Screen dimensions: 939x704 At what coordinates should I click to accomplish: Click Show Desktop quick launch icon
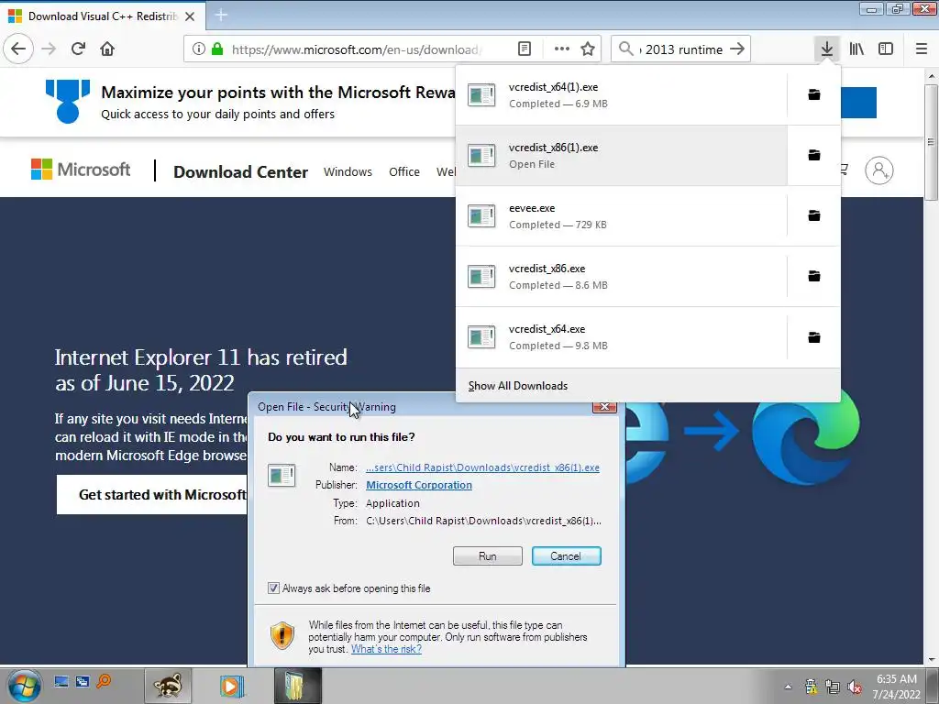click(61, 681)
